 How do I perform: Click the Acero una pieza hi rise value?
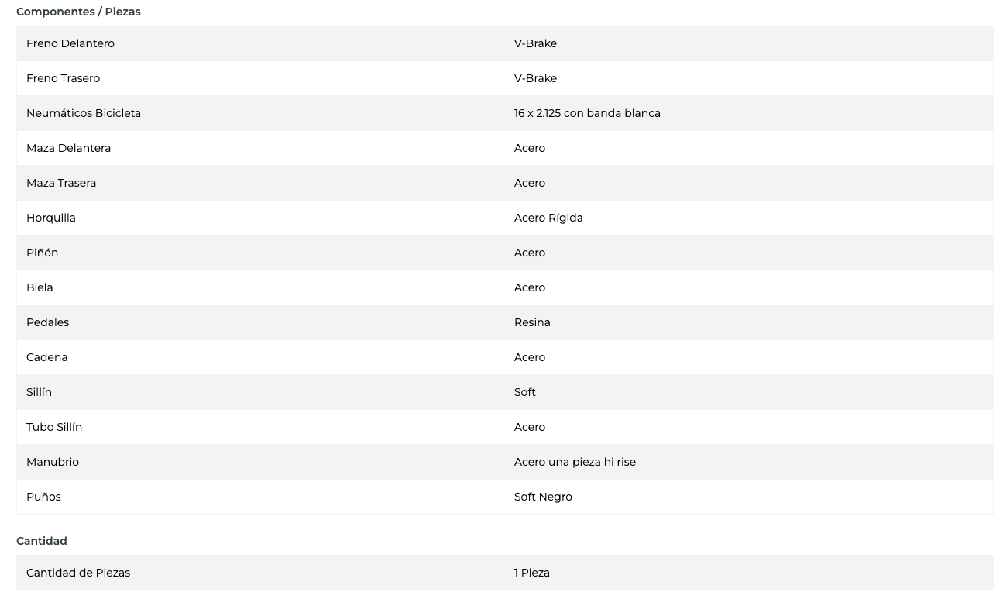tap(575, 462)
